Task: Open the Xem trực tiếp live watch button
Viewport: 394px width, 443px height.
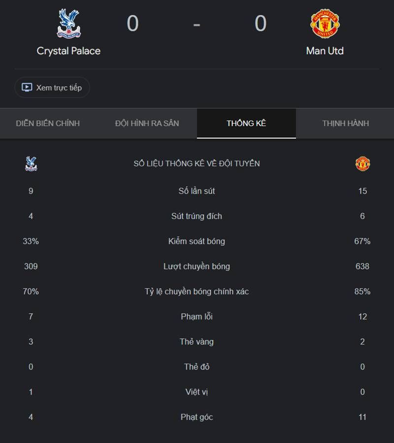Action: point(52,88)
